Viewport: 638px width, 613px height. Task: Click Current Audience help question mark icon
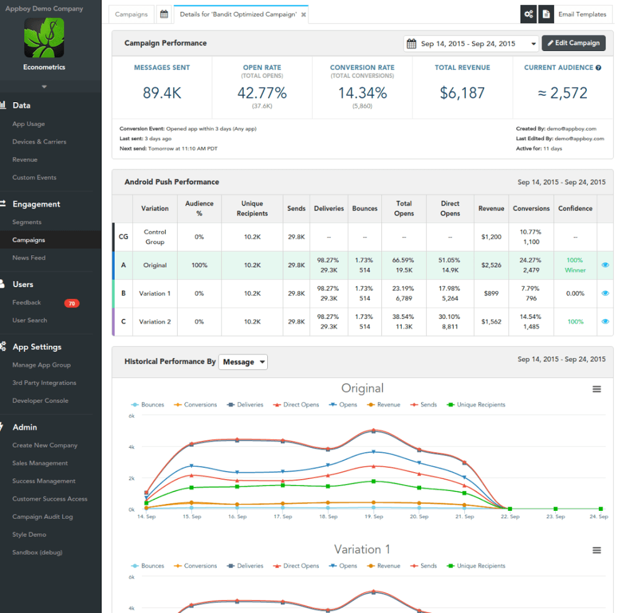pos(599,68)
